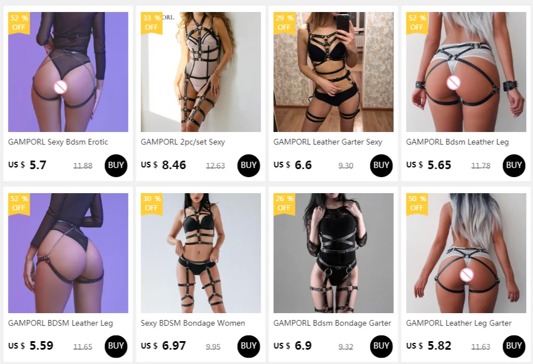Click BUY for the US $5.65 item
The height and width of the screenshot is (364, 533).
[514, 165]
